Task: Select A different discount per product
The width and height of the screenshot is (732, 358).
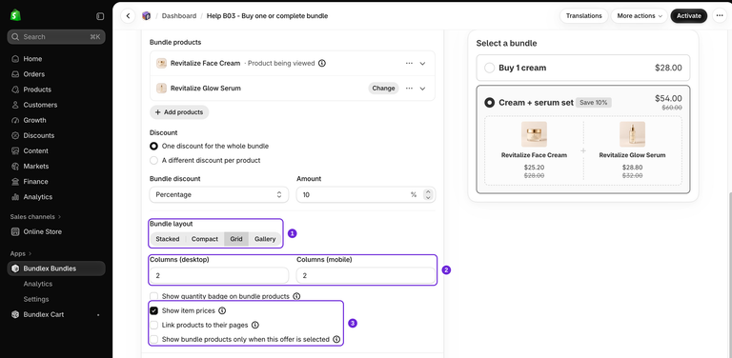Action: 153,160
